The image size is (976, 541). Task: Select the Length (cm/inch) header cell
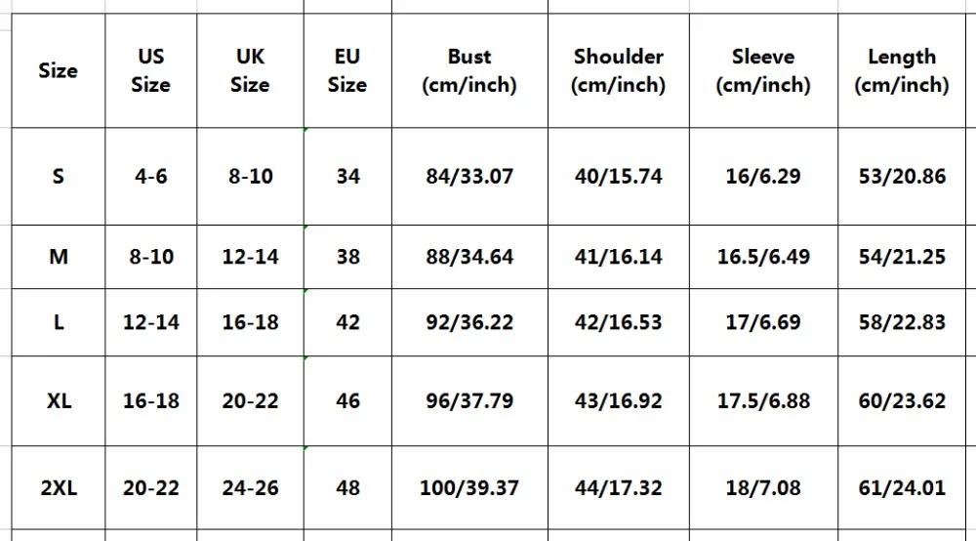[902, 71]
